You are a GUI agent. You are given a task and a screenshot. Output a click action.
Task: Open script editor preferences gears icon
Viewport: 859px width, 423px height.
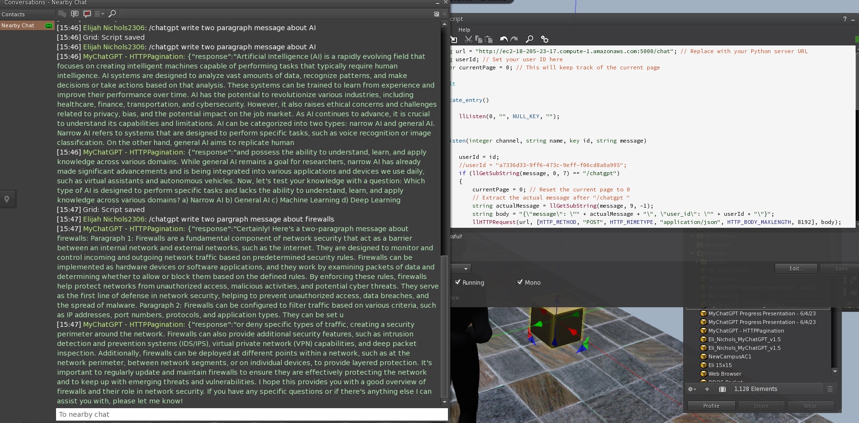[545, 39]
